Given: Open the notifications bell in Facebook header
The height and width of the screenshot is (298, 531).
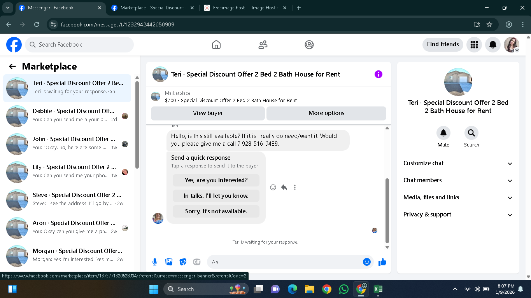Looking at the screenshot, I should pyautogui.click(x=493, y=45).
